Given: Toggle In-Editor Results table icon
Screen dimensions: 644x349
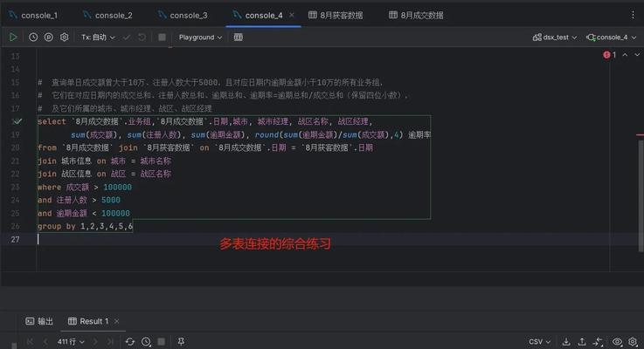Looking at the screenshot, I should coord(239,38).
